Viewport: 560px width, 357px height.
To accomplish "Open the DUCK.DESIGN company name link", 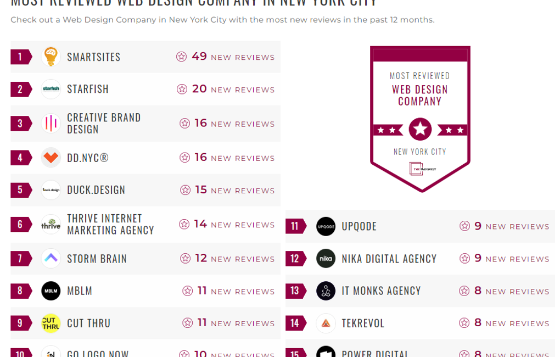I will point(96,190).
